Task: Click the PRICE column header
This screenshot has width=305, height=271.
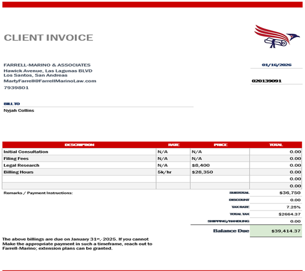Action: click(221, 145)
